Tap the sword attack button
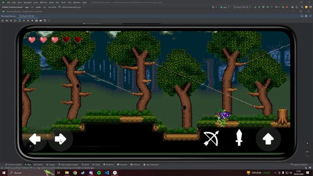 coord(239,137)
